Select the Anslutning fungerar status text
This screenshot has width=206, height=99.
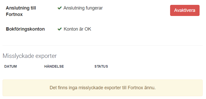(83, 8)
